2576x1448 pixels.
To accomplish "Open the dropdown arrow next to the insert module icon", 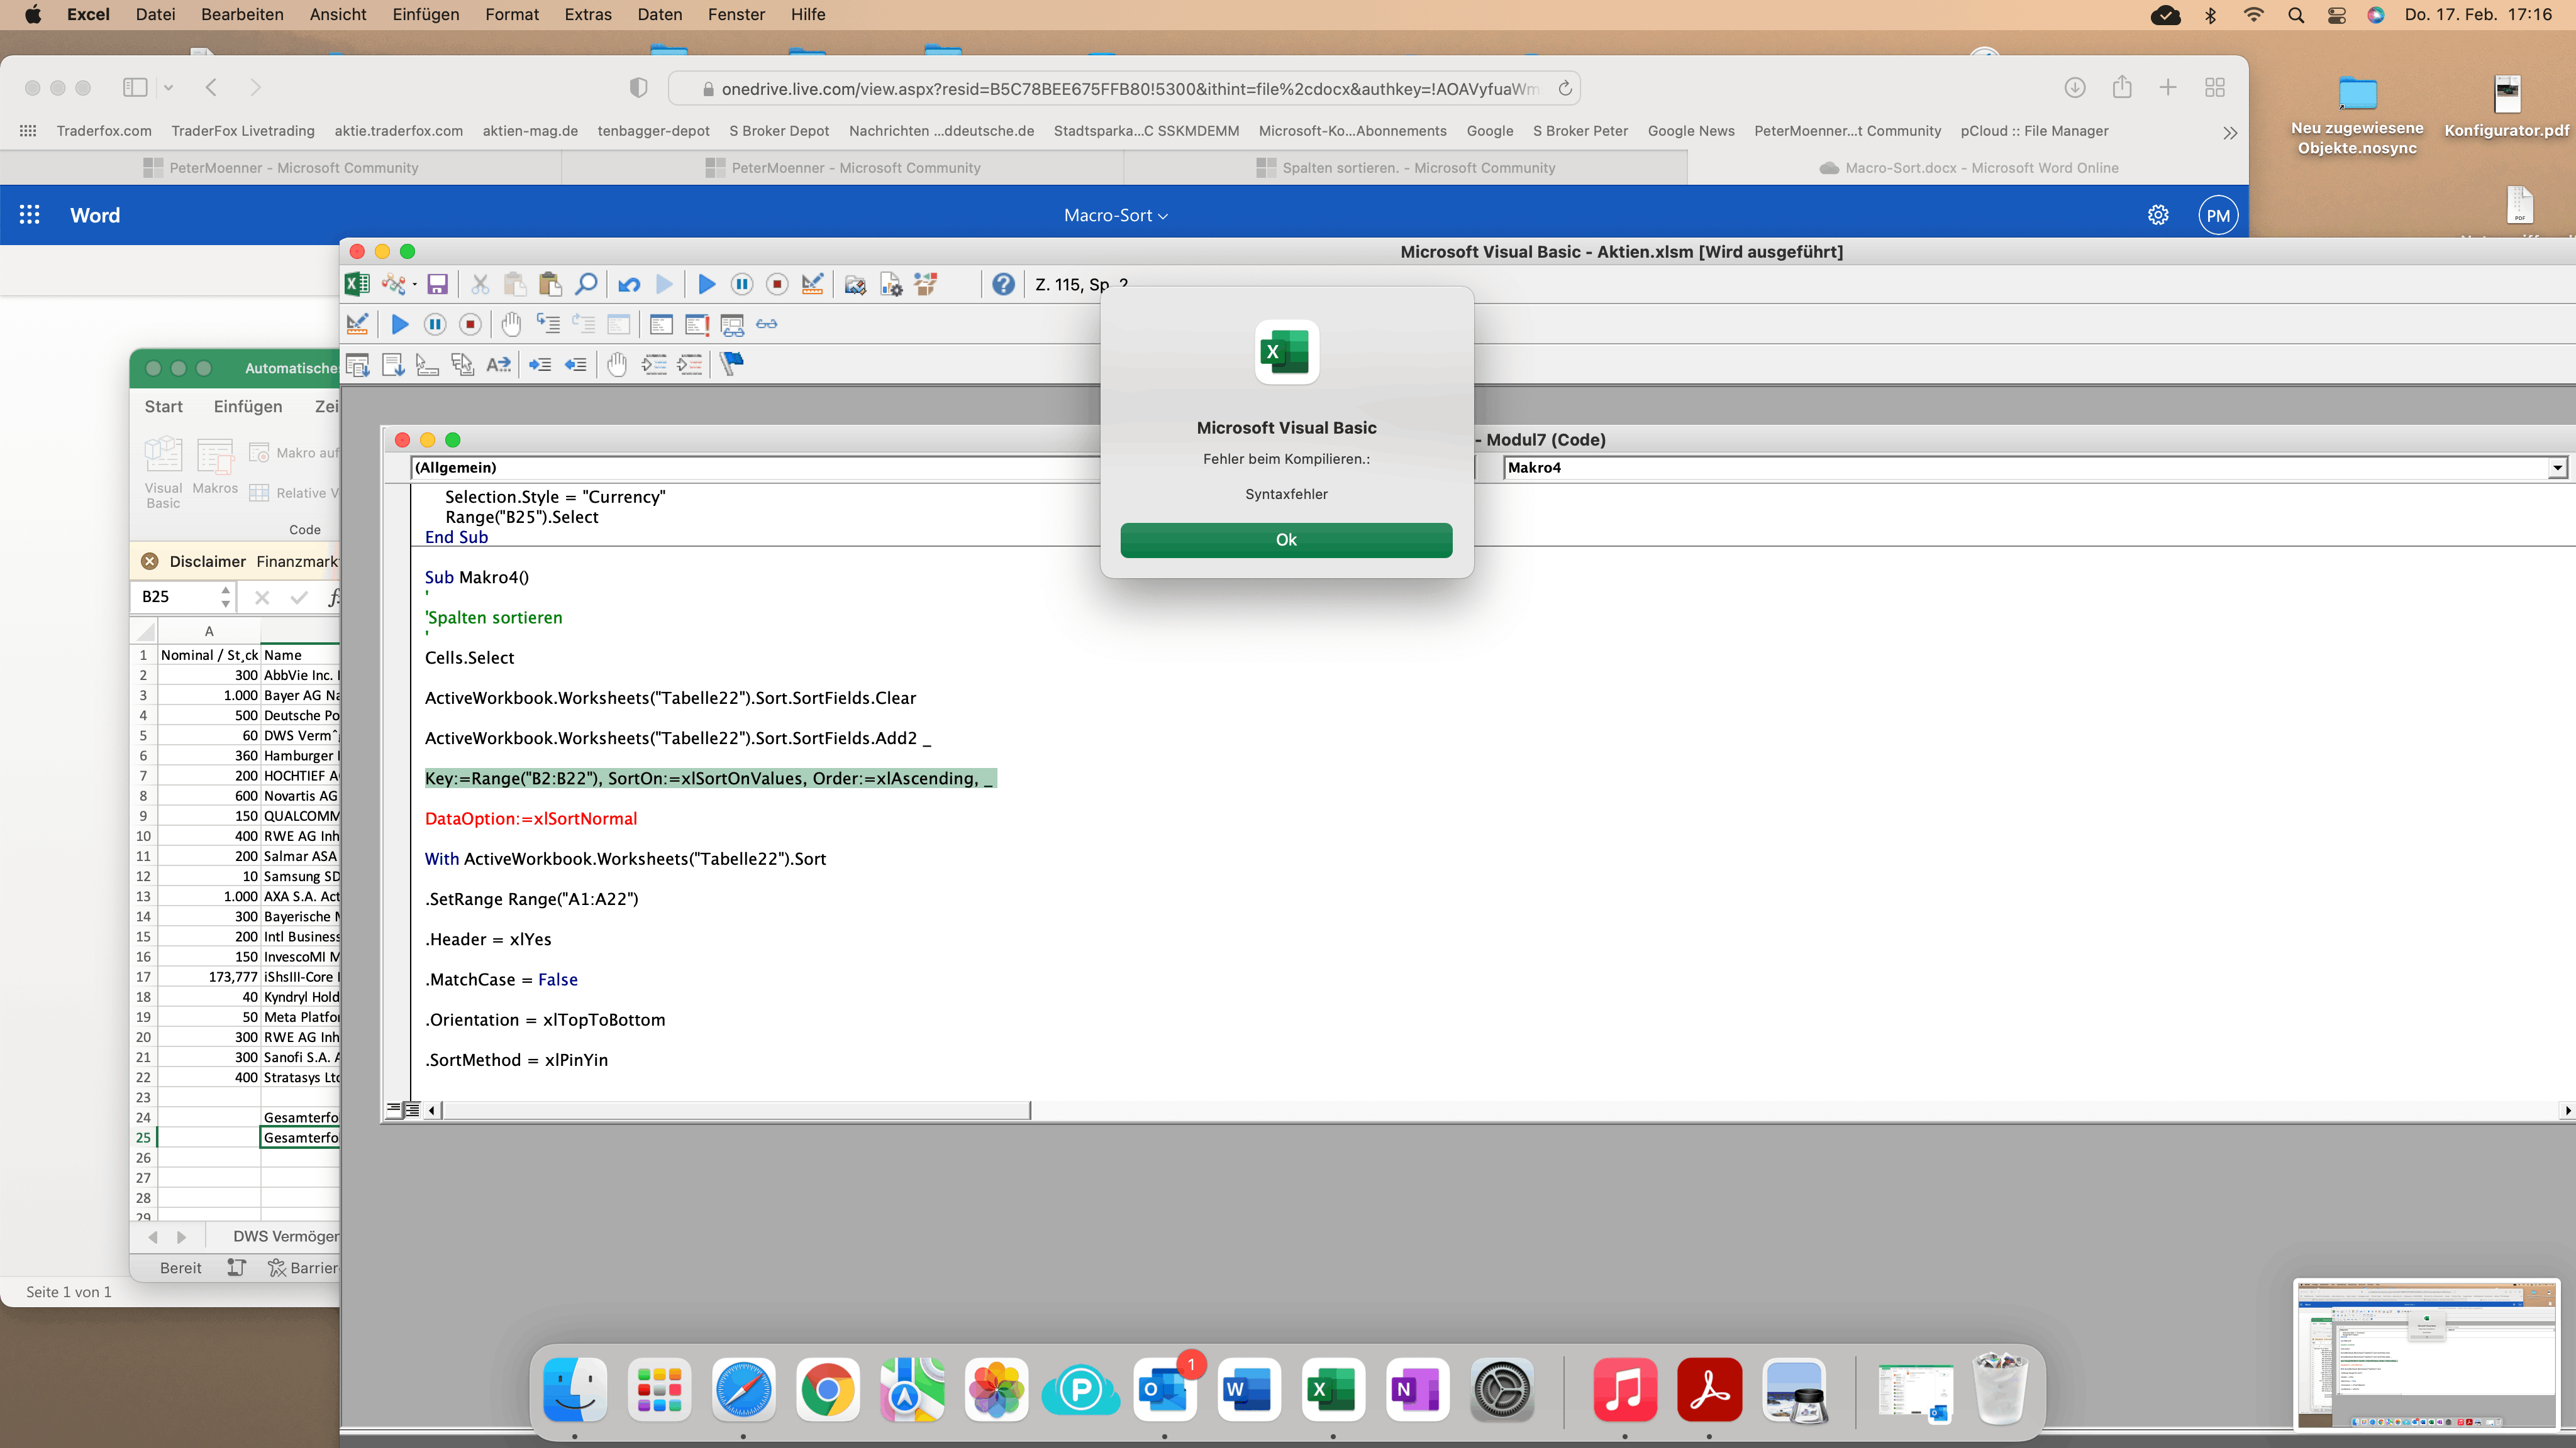I will tap(414, 286).
